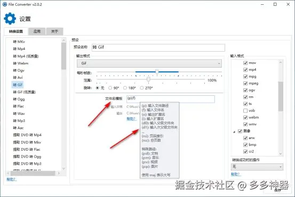
Task: Select the highlighted 转 Gif preset
Action: point(18,85)
